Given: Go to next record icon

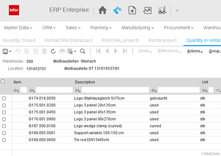Looking at the screenshot, I should (x=116, y=51).
